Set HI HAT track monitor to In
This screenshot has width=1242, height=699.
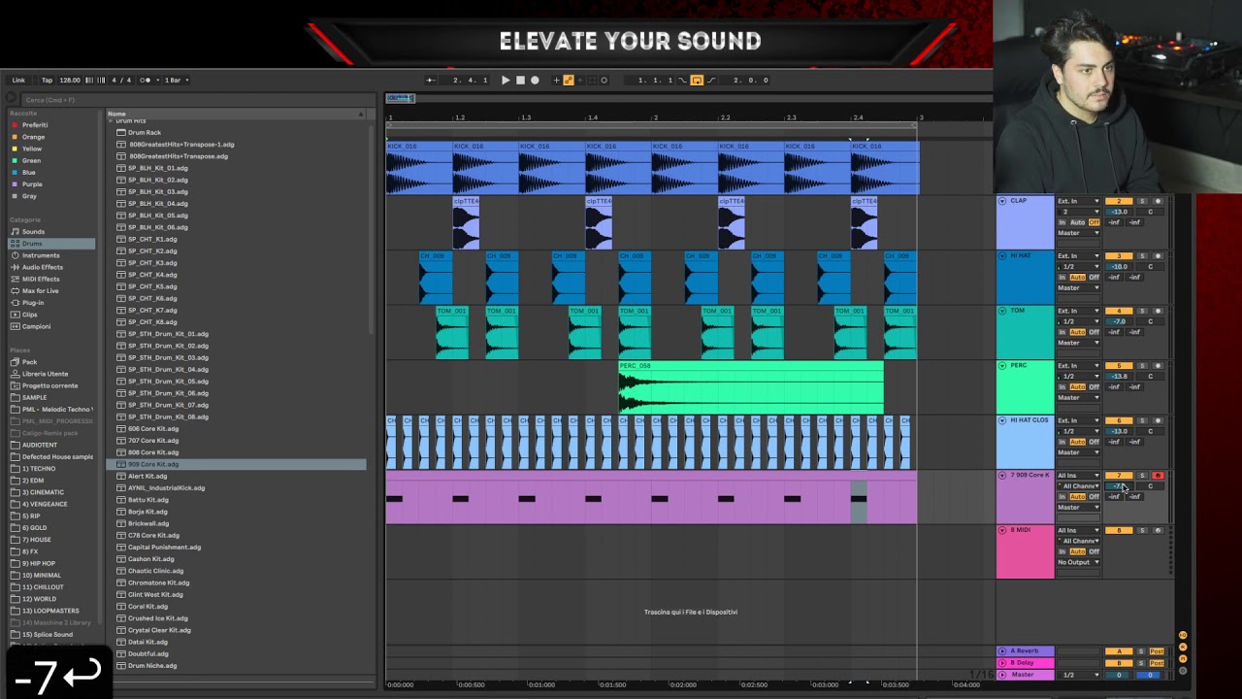(x=1062, y=278)
